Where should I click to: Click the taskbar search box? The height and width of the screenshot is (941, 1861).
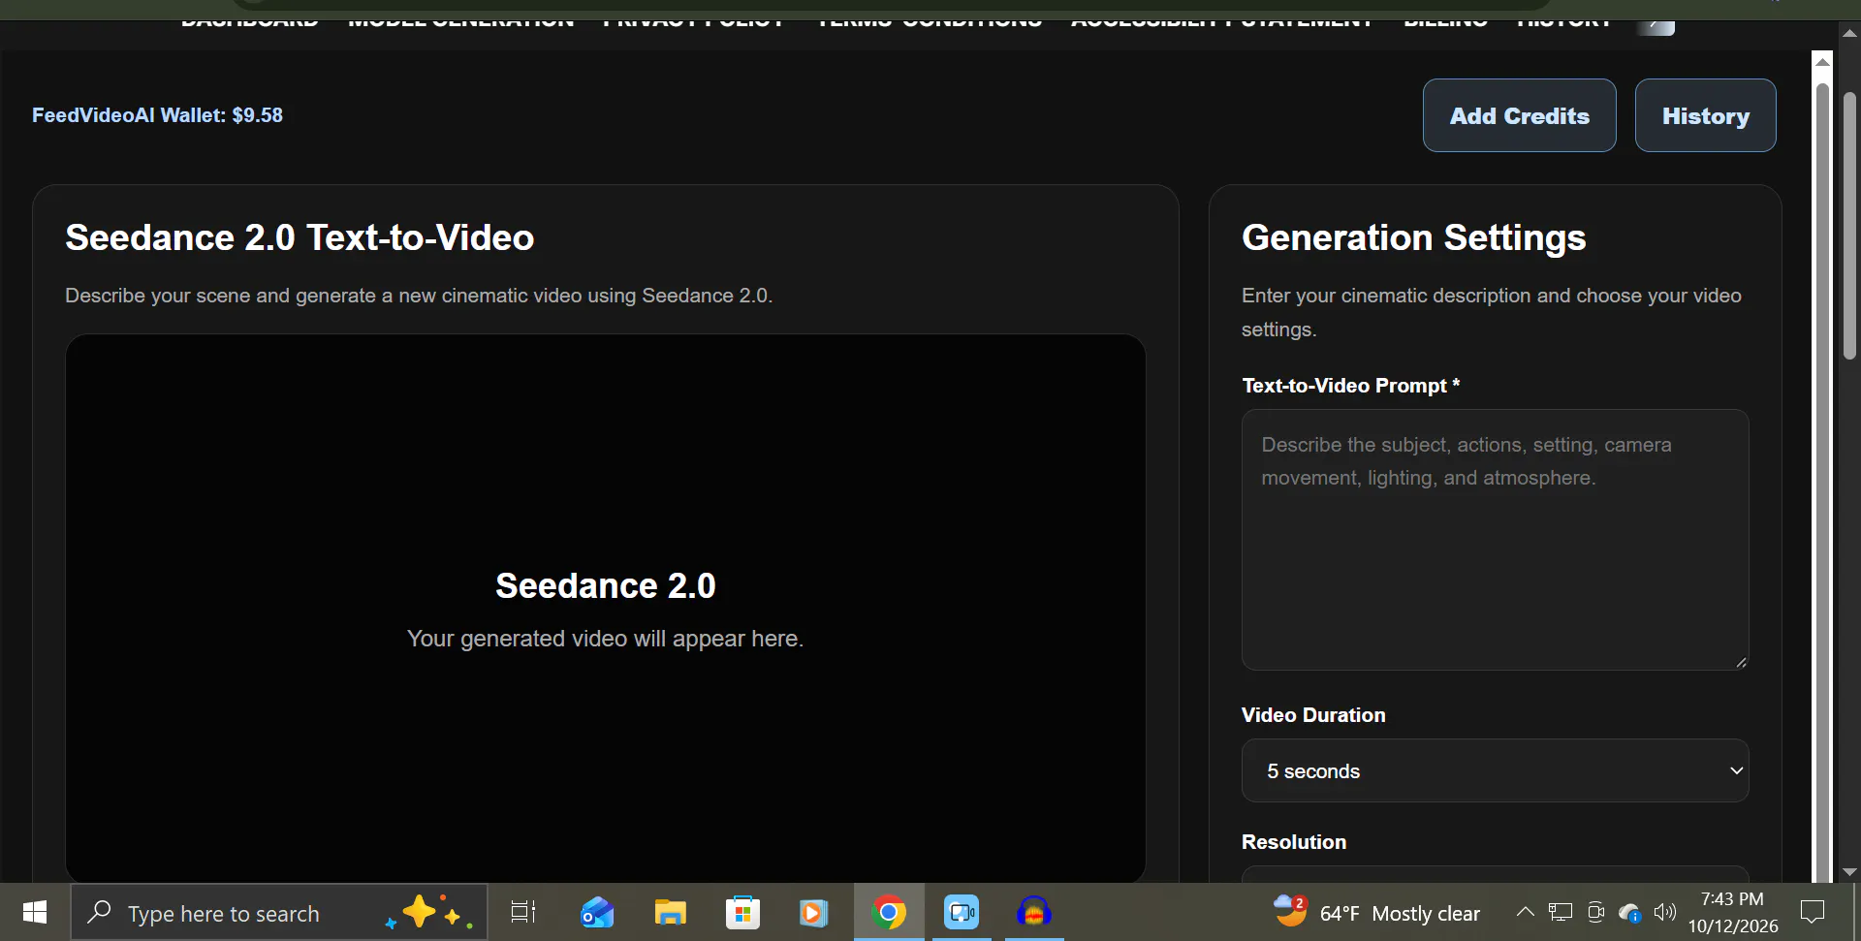(x=279, y=912)
